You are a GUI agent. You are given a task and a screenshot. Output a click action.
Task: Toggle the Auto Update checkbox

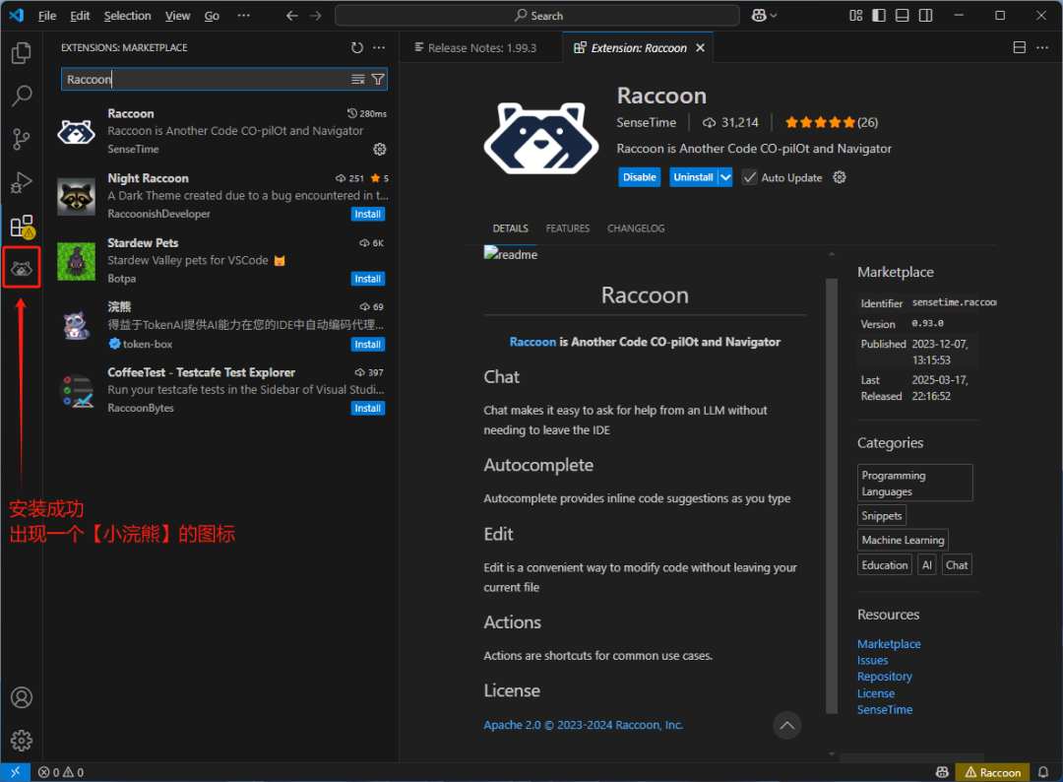pos(750,177)
